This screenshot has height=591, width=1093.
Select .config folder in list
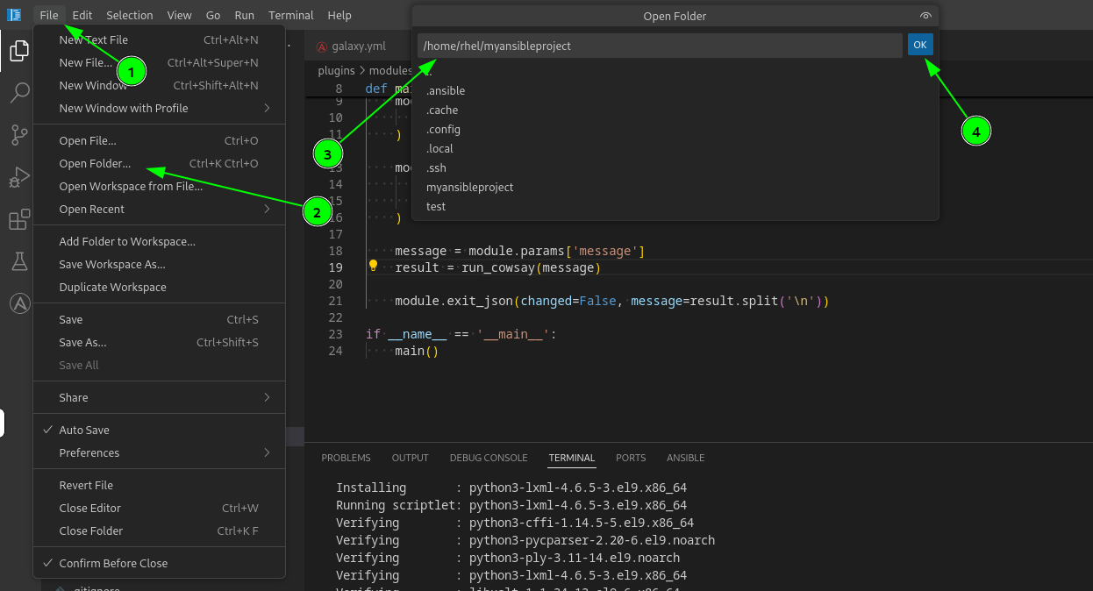click(675, 130)
